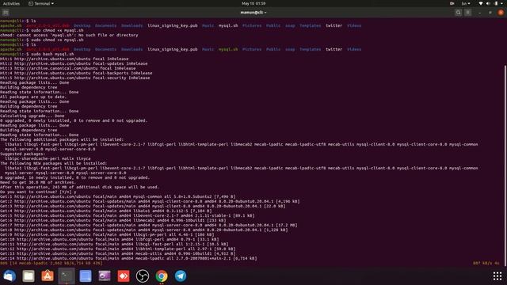Click the 'Hit:1' archive.ubuntu.com focal line
The width and height of the screenshot is (507, 285).
point(64,59)
